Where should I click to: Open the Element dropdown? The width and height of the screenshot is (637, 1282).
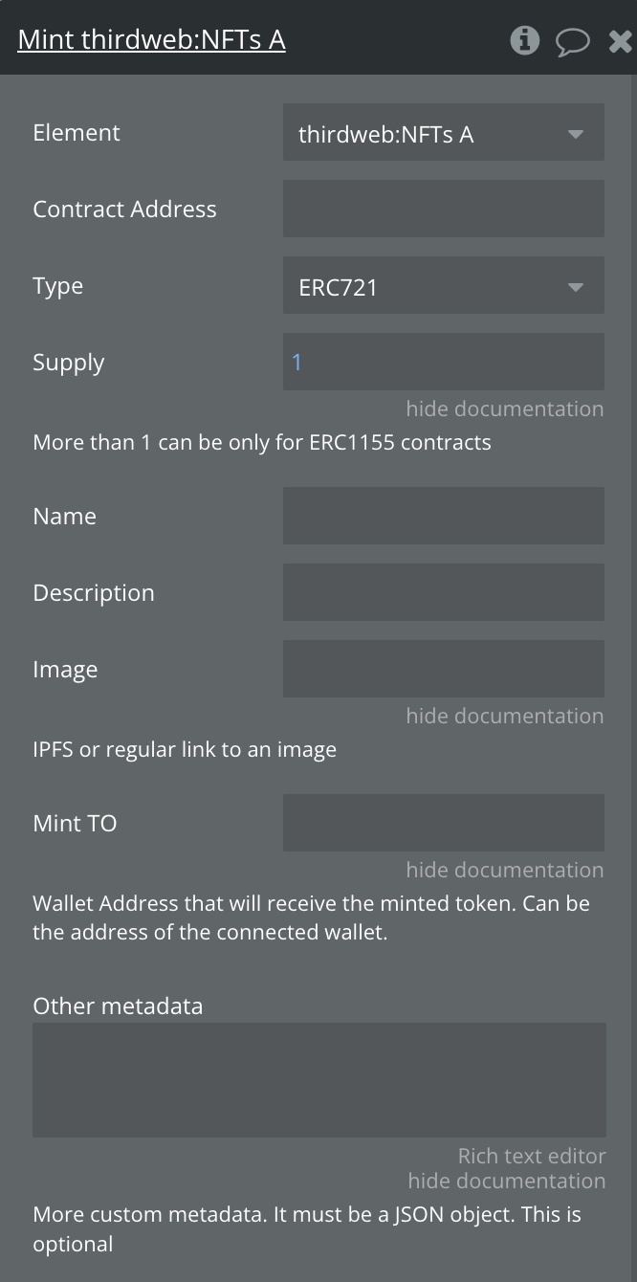[x=443, y=133]
